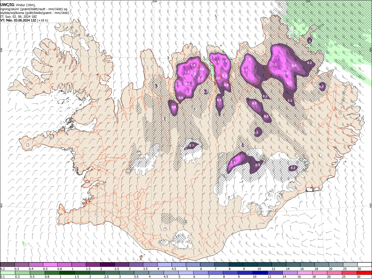Click the '30' label on the upper legend
Screen dimensions: 372x279
tap(360, 269)
